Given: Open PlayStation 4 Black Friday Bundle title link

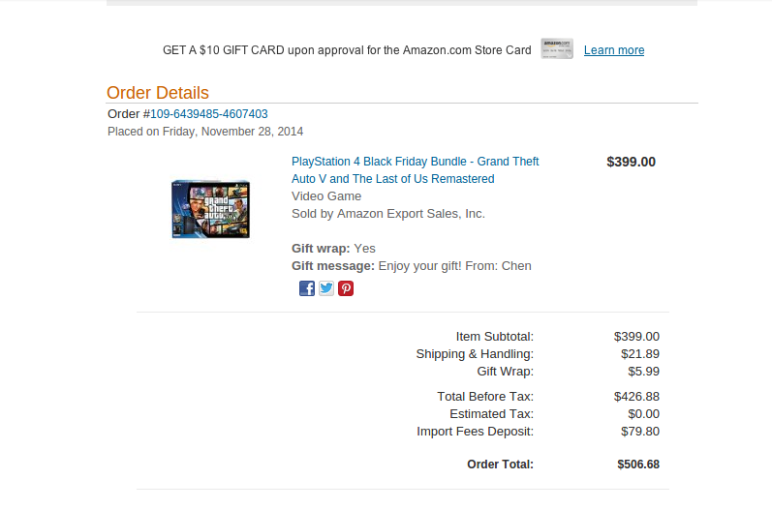Looking at the screenshot, I should click(x=415, y=170).
